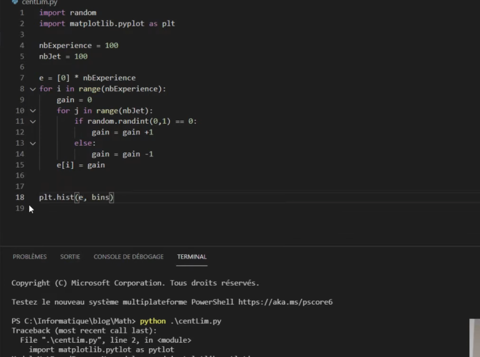The image size is (480, 357).
Task: Place cursor on the plt.hist(e, bins) line
Action: coord(76,198)
